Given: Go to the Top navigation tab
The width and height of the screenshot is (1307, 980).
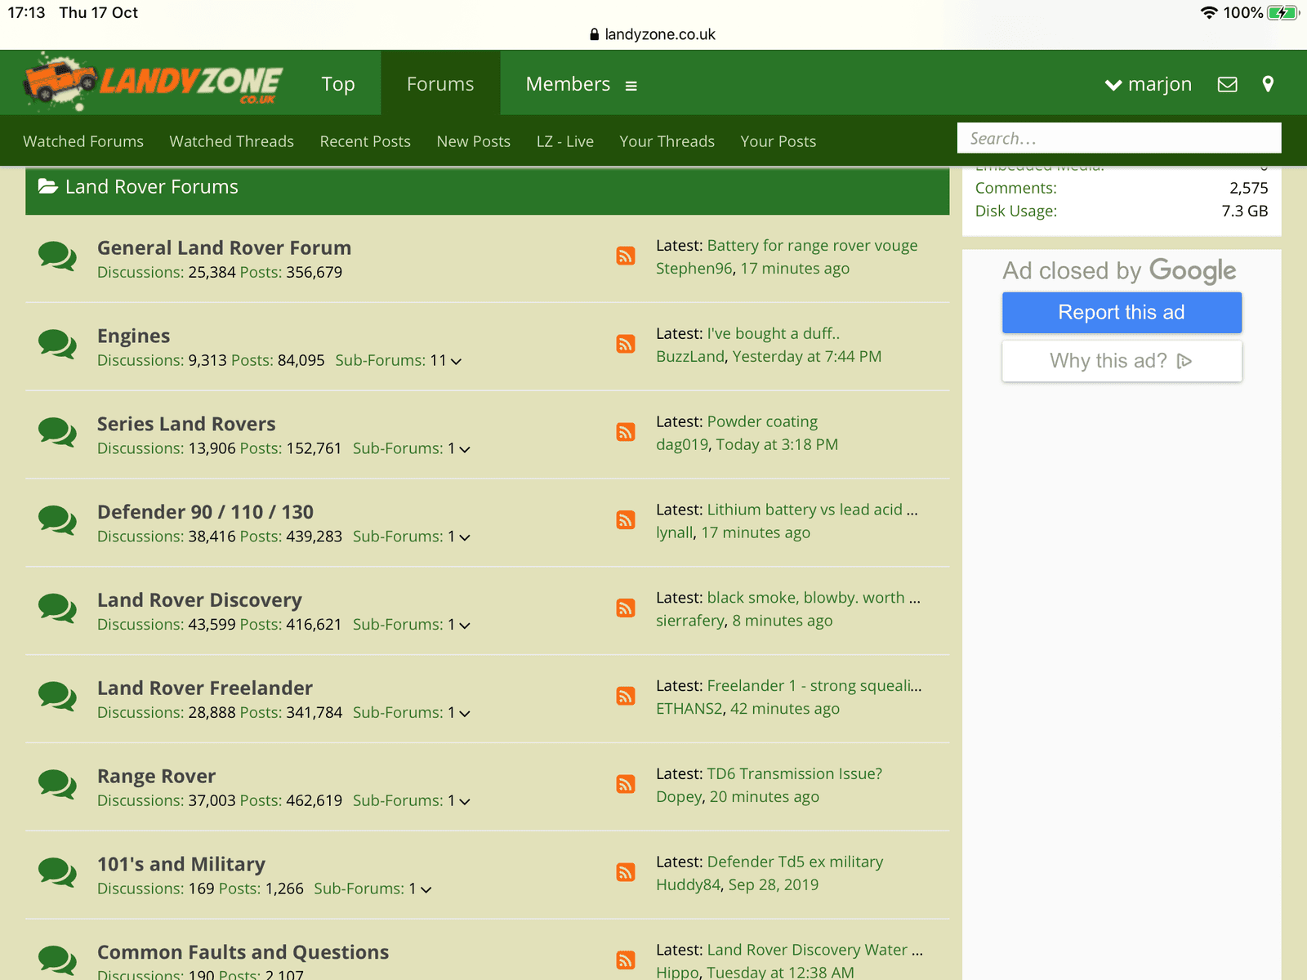Looking at the screenshot, I should pos(338,84).
